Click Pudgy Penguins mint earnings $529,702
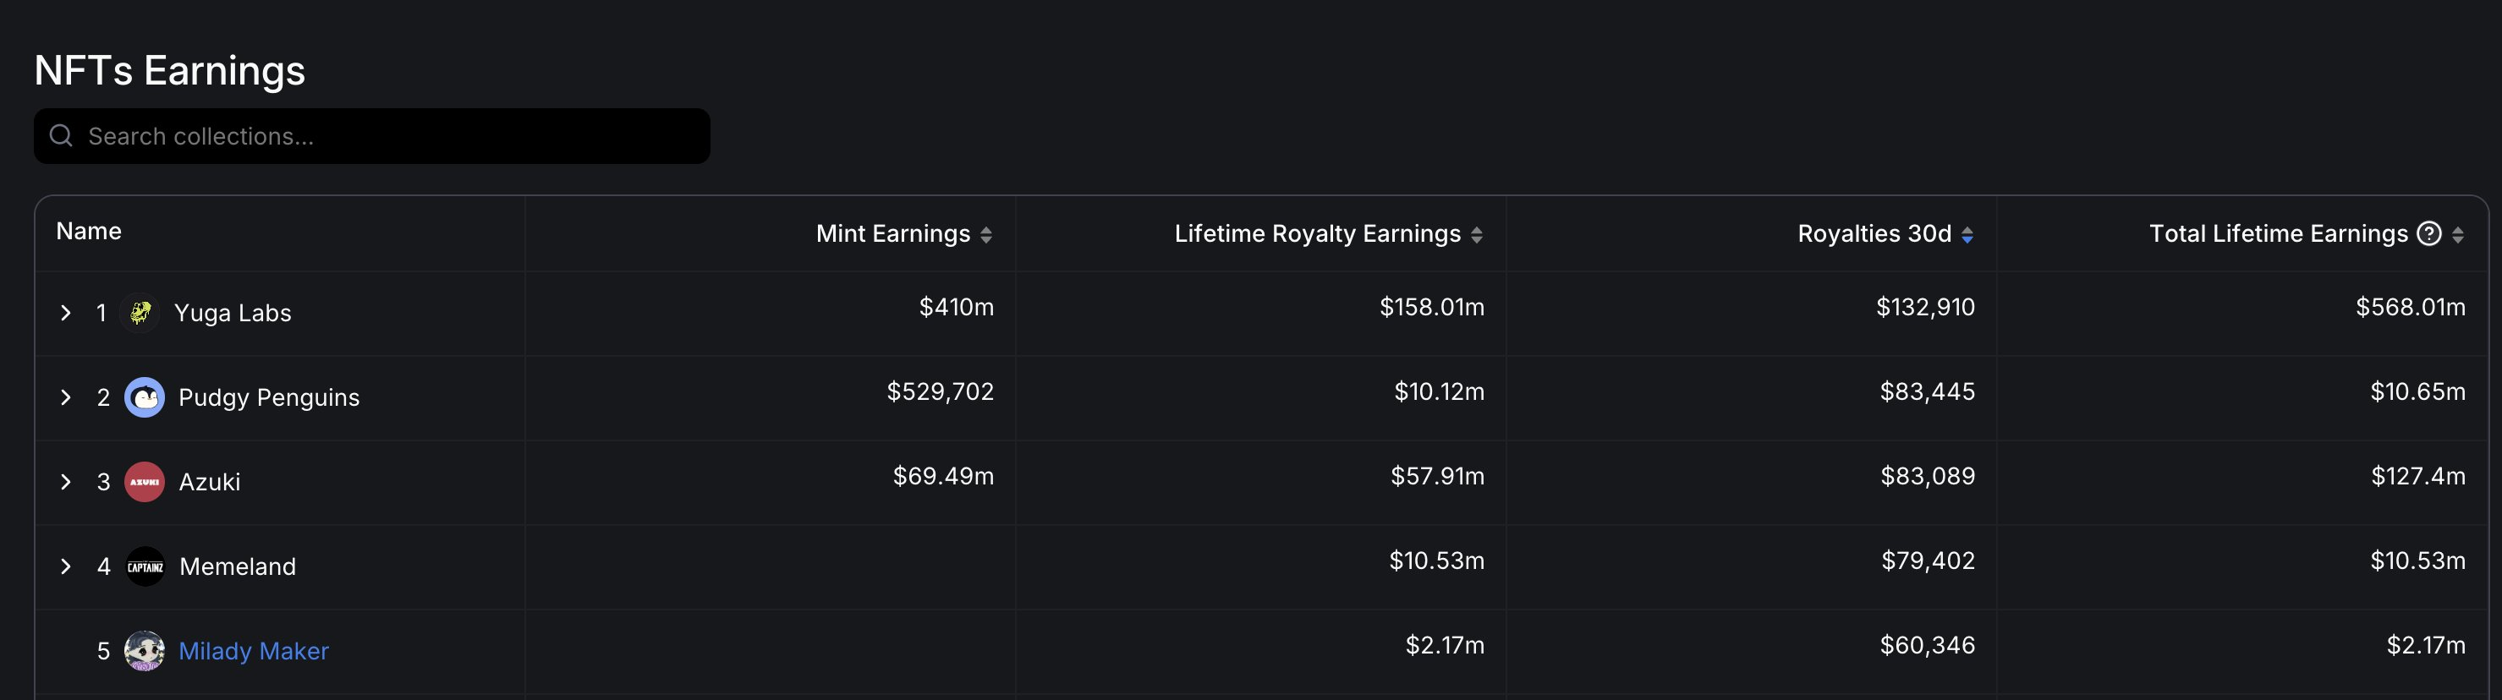2502x700 pixels. (941, 391)
